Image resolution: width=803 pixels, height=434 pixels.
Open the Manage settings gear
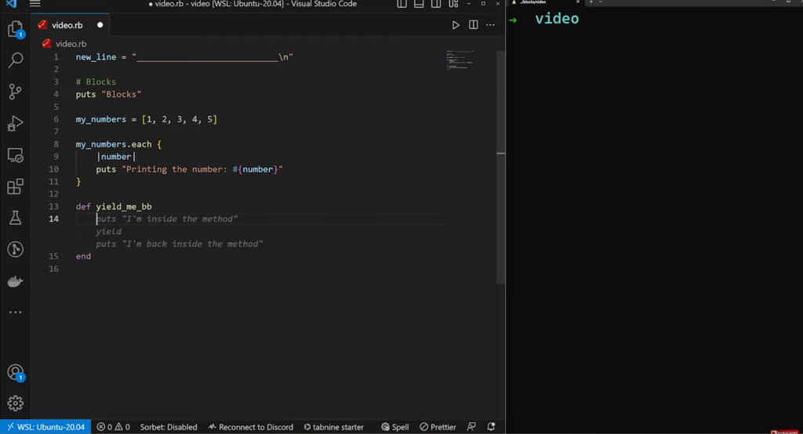pos(16,403)
